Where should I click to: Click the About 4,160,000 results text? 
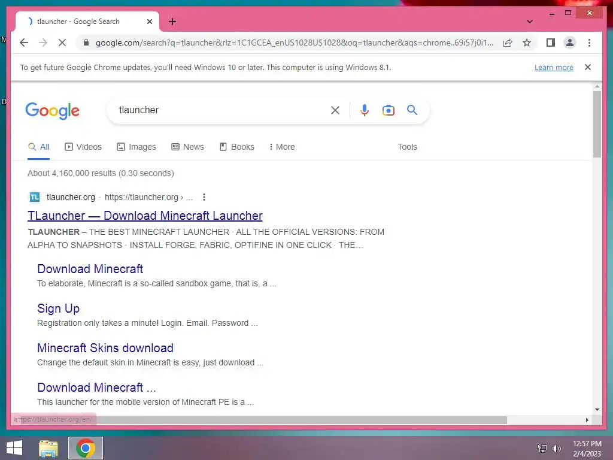pyautogui.click(x=101, y=173)
